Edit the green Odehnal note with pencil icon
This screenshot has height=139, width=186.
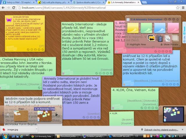(x=96, y=73)
